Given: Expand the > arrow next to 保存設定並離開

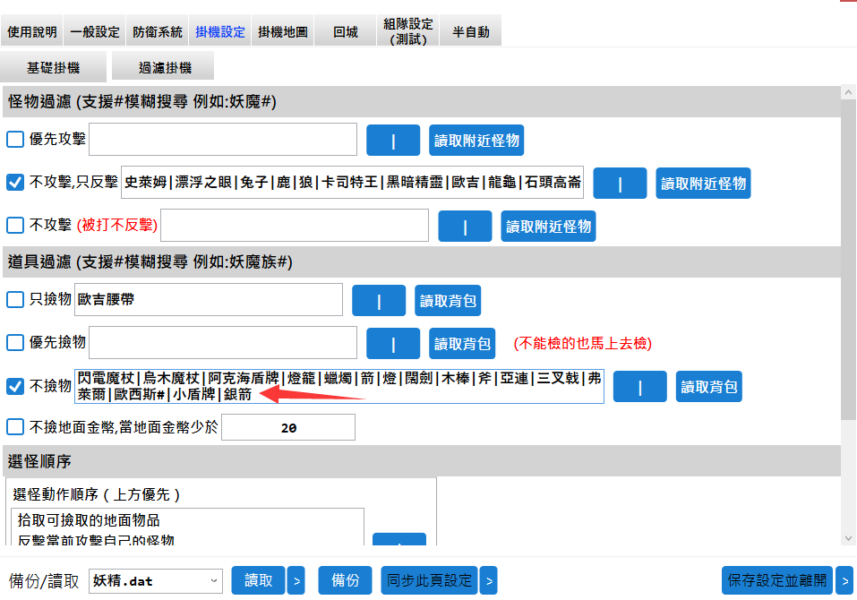Looking at the screenshot, I should click(844, 580).
